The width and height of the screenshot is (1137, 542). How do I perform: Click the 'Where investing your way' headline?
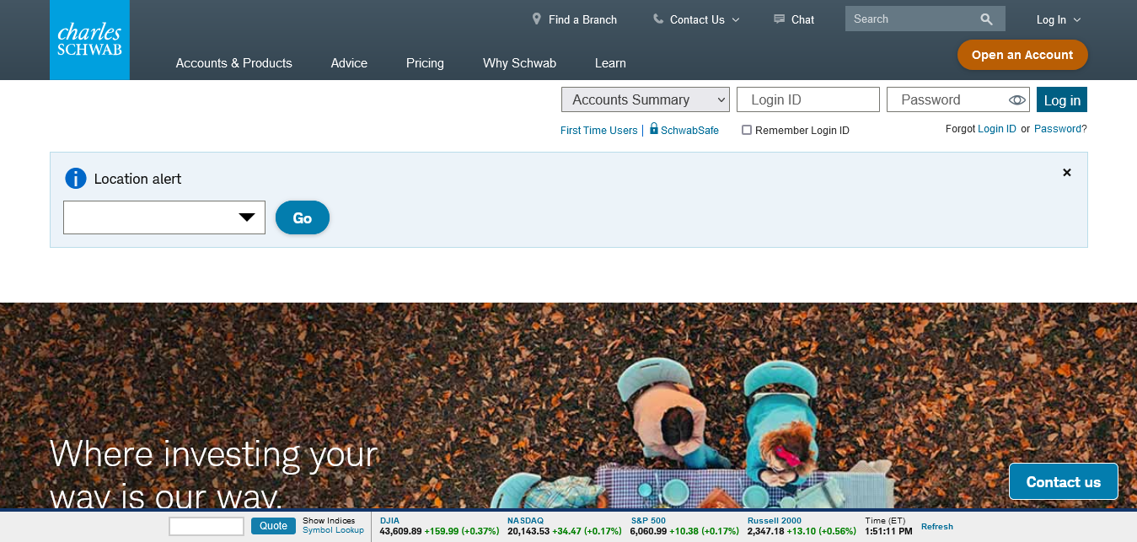[x=213, y=475]
